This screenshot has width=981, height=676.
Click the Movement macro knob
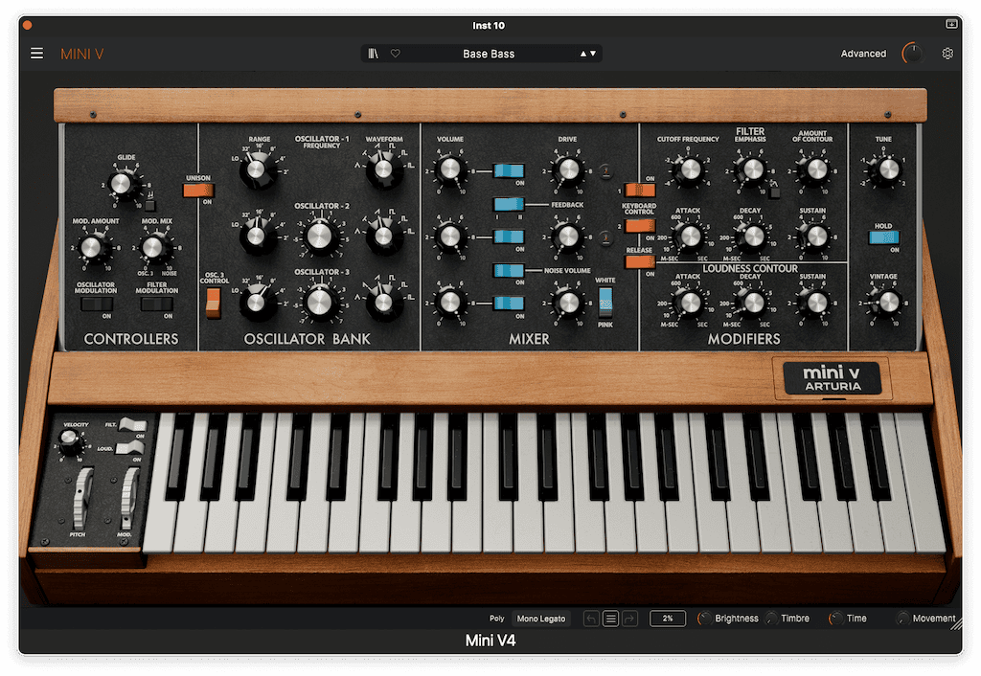click(x=902, y=619)
